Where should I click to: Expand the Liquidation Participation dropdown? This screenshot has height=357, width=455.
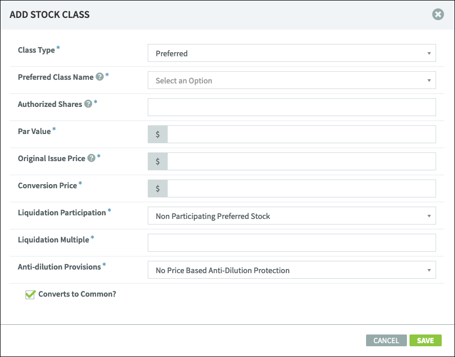tap(291, 216)
